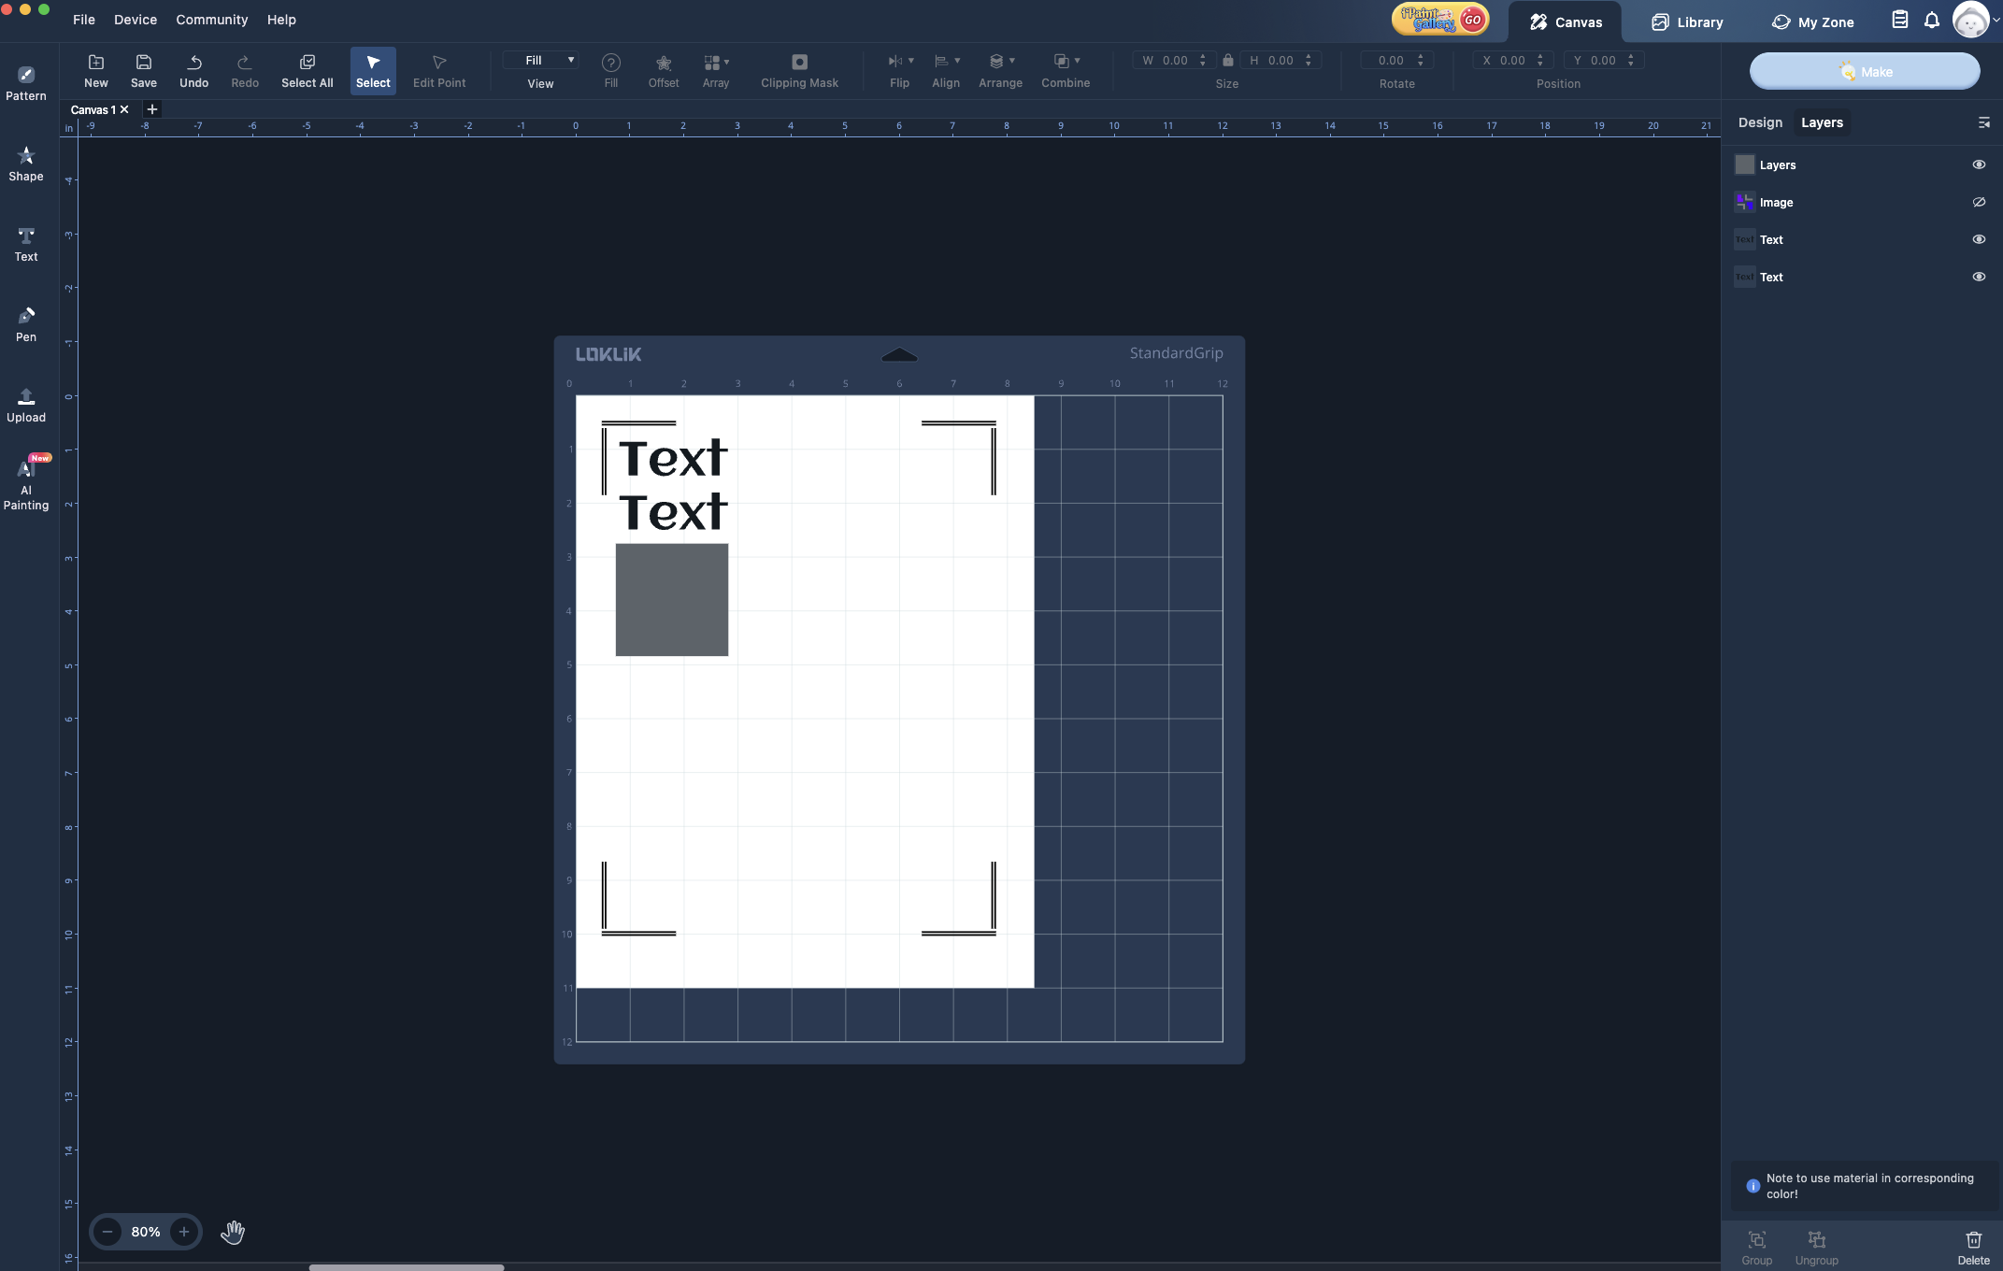The image size is (2003, 1271).
Task: Hide the first Text layer
Action: [x=1978, y=239]
